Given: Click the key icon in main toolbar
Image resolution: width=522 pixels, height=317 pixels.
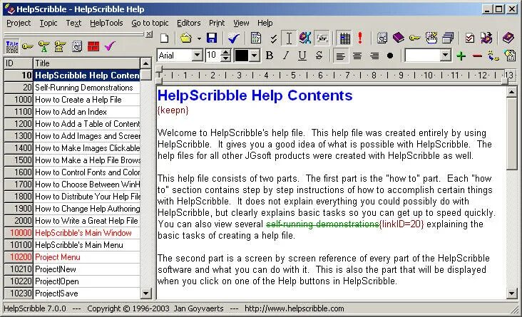Looking at the screenshot, I should click(x=415, y=38).
